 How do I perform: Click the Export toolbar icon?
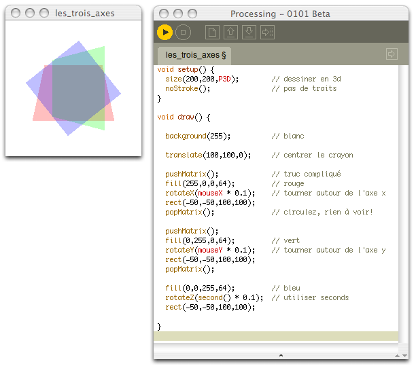coord(267,32)
